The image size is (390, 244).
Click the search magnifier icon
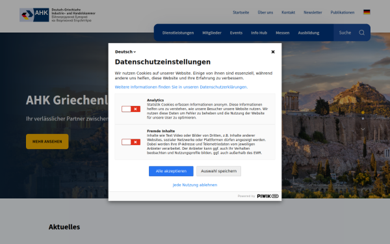click(361, 33)
